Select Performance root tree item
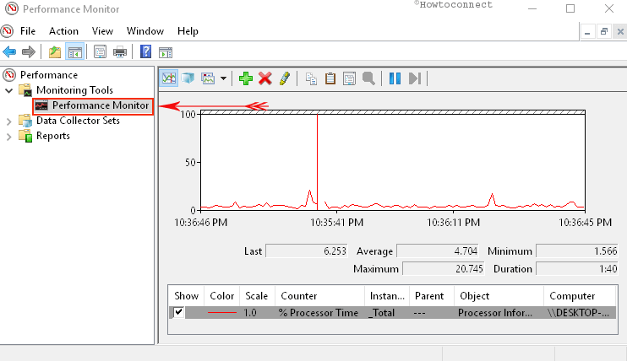The width and height of the screenshot is (627, 361). tap(49, 75)
